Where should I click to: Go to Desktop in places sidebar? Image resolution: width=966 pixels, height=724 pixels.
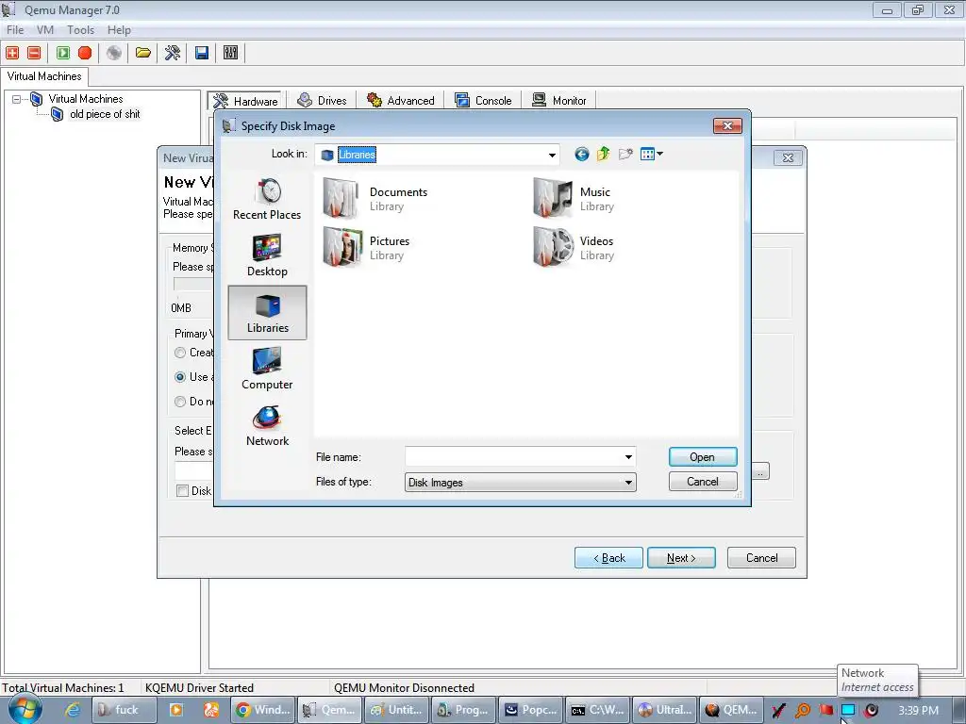coord(267,255)
